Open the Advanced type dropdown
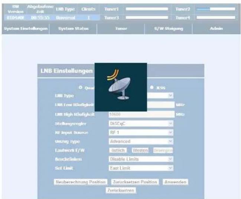241x199 pixels. (141, 141)
